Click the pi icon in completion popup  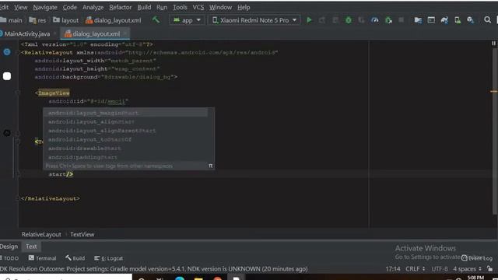[210, 166]
